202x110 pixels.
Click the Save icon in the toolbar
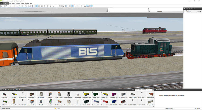coord(1,6)
